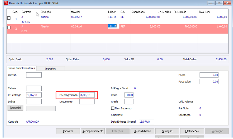
Task: Tick the checkbox for item sequence 1
Action: pos(9,18)
